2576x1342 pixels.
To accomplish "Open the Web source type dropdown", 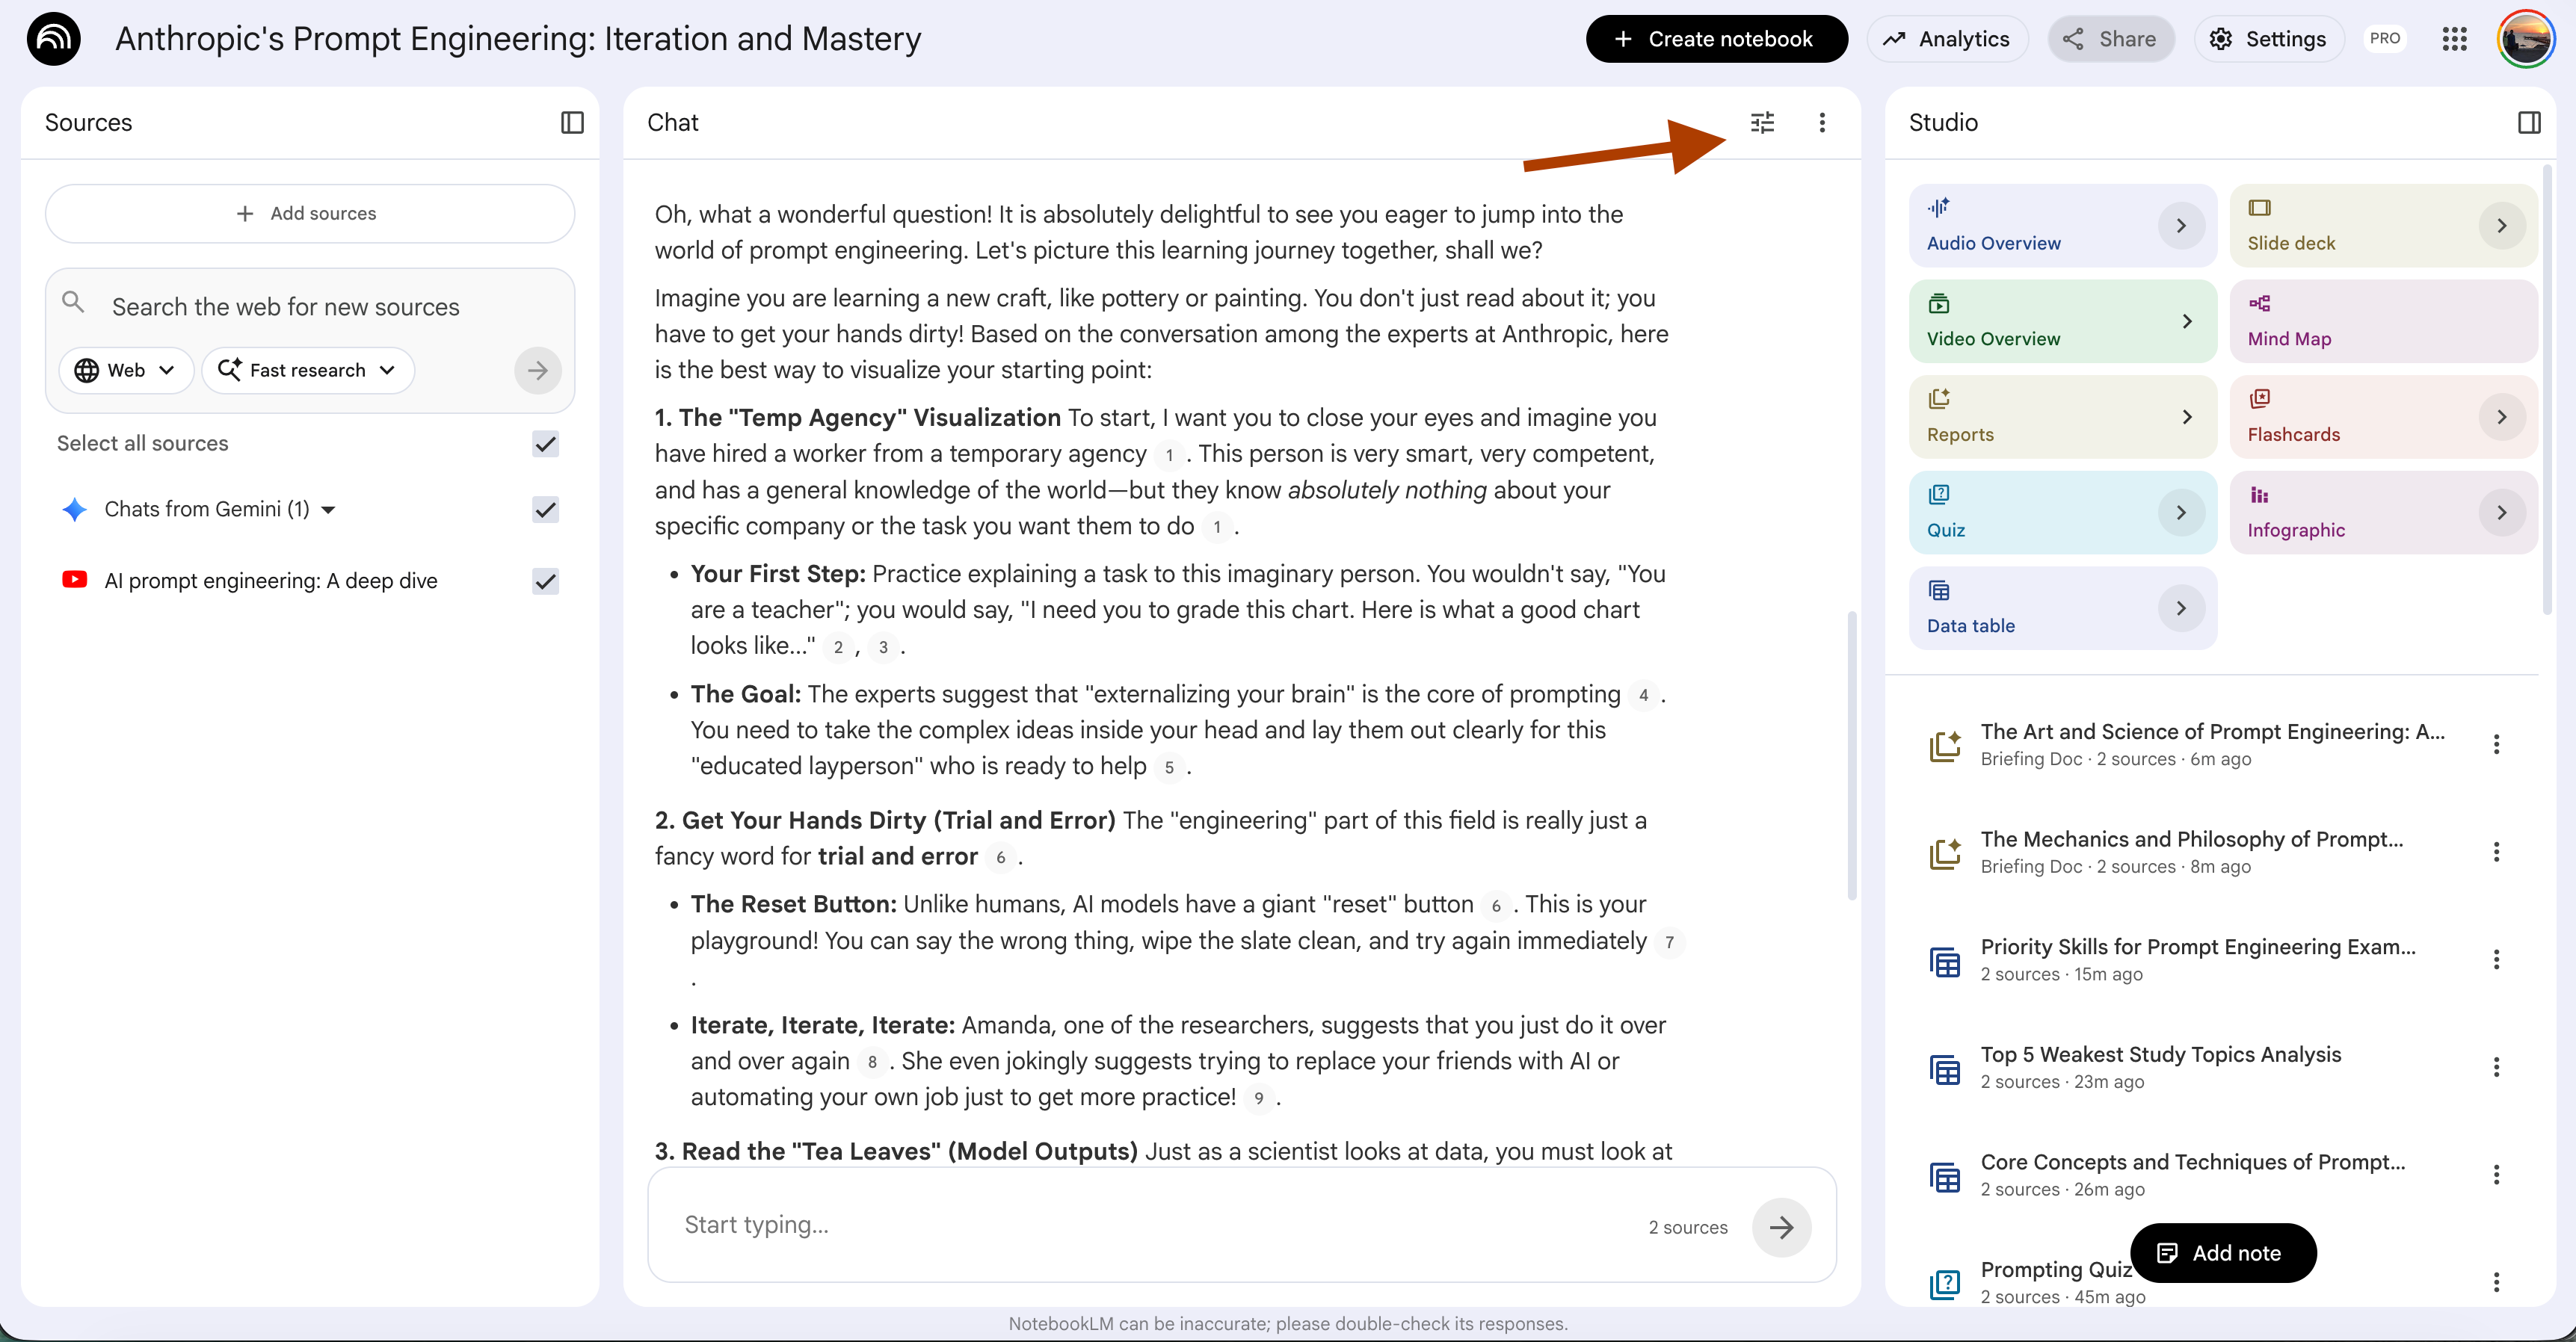I will (x=126, y=370).
